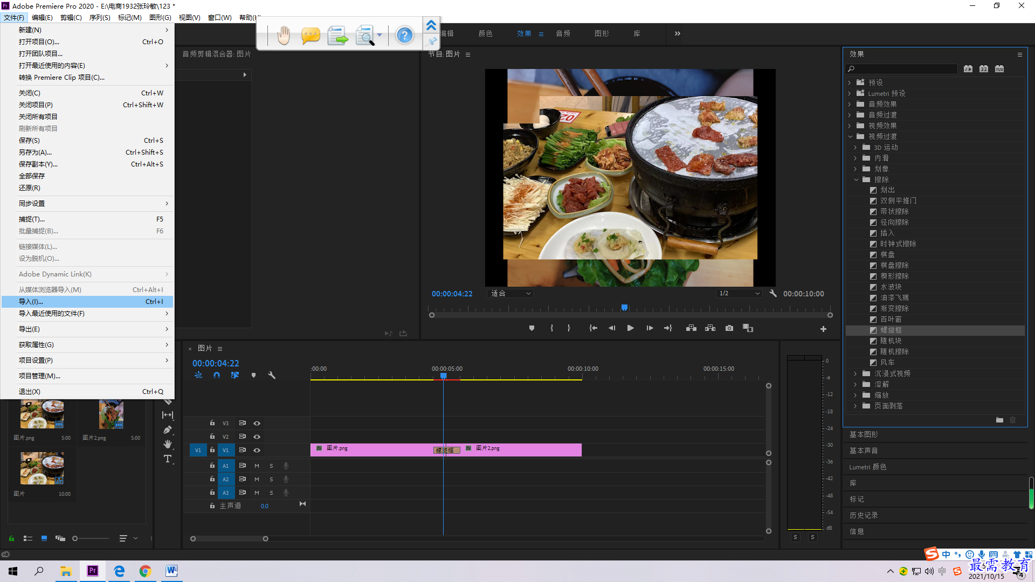Viewport: 1035px width, 582px height.
Task: Click Go to Out point button
Action: (x=668, y=328)
